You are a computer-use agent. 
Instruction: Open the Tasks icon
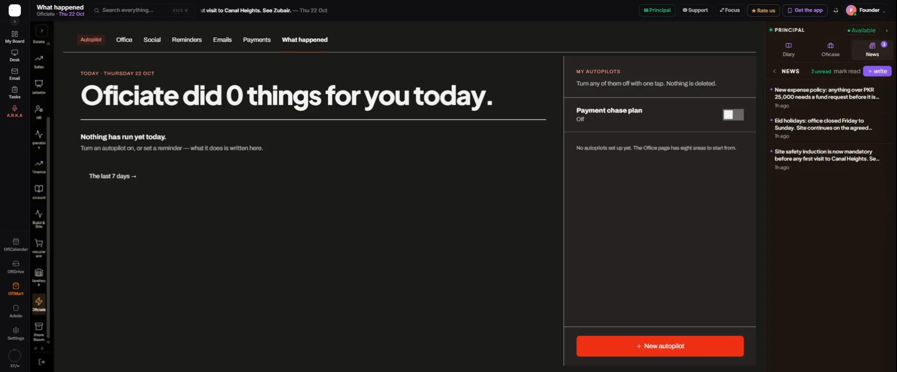(x=15, y=93)
